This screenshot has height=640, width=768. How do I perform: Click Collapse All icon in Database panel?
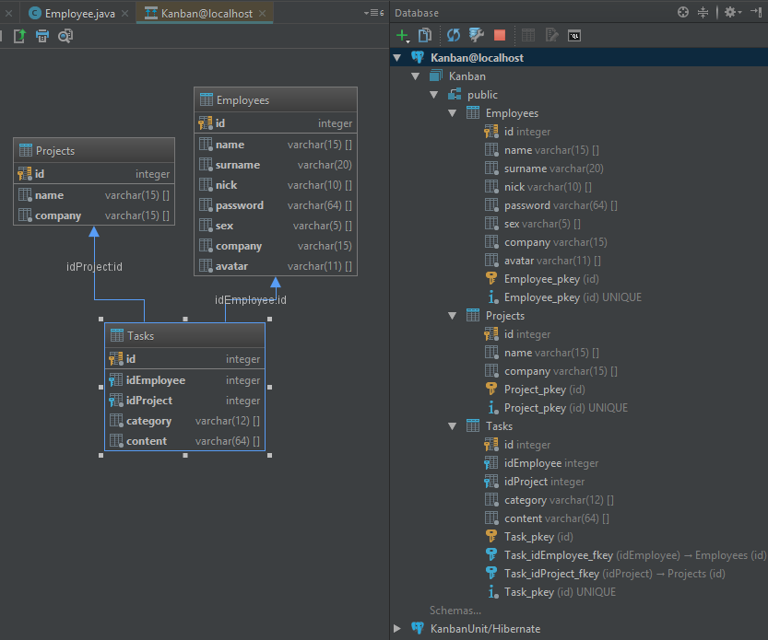coord(703,13)
